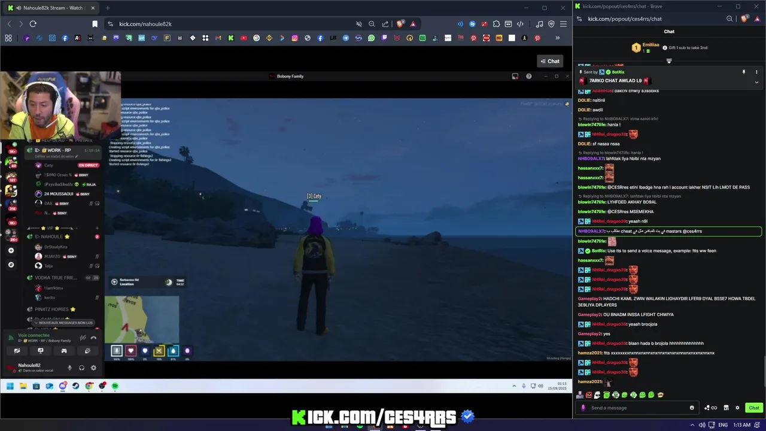766x431 pixels.
Task: Open the 1:13 AM system clock
Action: (x=741, y=425)
